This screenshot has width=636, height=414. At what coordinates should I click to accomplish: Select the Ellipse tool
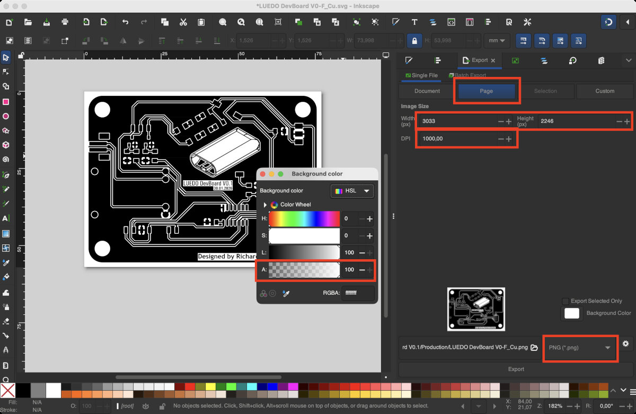click(6, 116)
